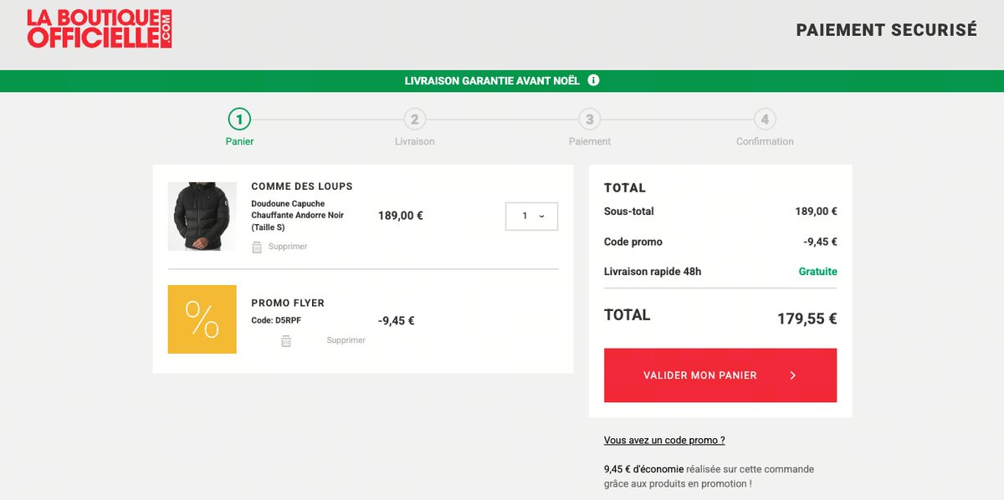Click the 189,00 € item price
This screenshot has width=1004, height=500.
click(x=401, y=215)
